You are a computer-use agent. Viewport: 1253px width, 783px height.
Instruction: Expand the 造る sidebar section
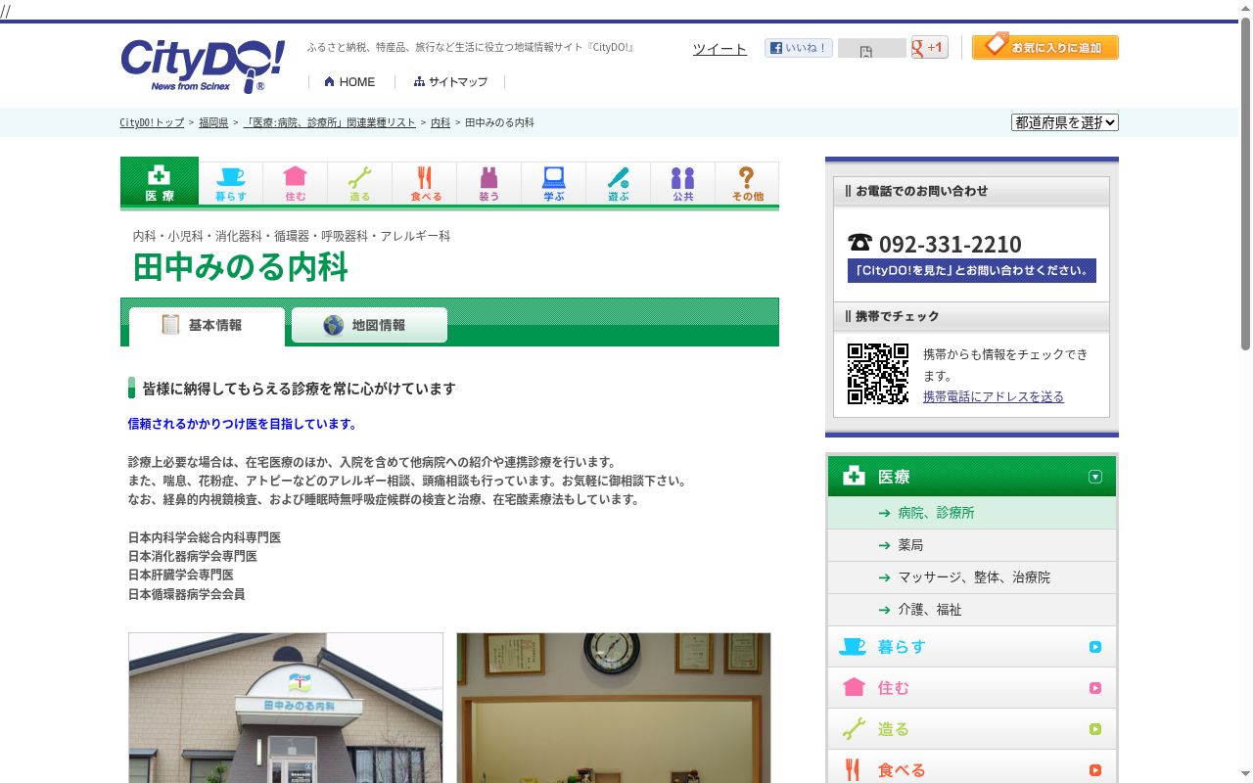point(971,729)
